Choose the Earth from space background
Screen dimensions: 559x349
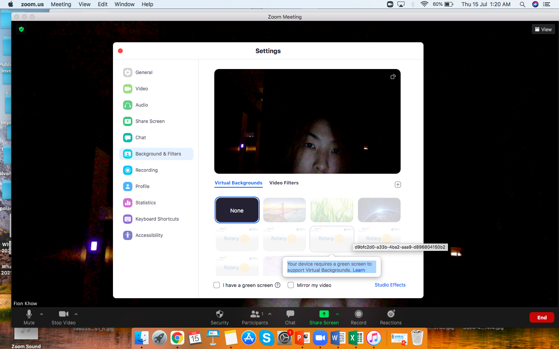tap(379, 210)
